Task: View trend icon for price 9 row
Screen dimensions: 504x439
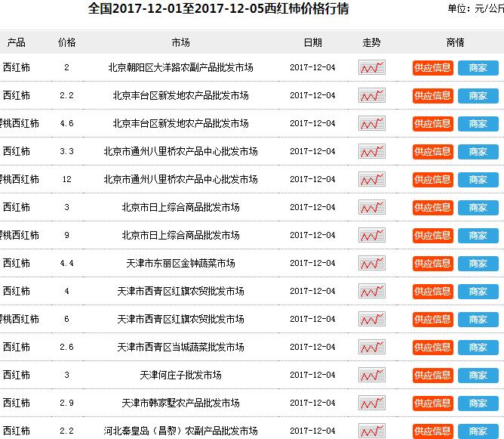Action: pyautogui.click(x=371, y=236)
